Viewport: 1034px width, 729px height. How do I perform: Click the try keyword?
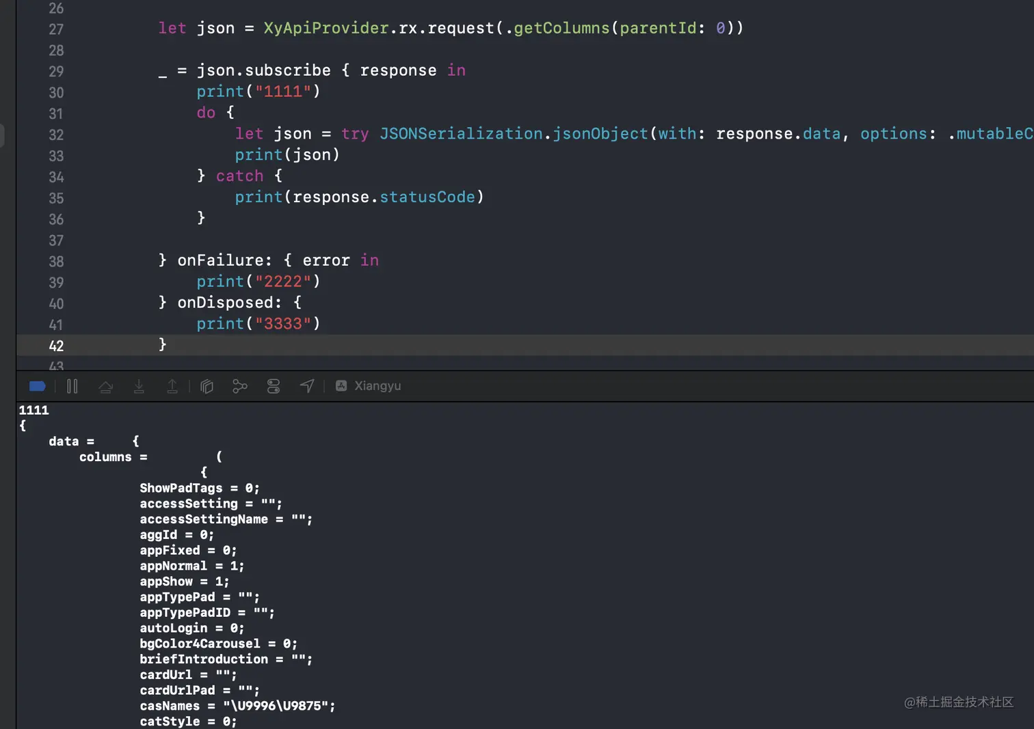click(355, 134)
